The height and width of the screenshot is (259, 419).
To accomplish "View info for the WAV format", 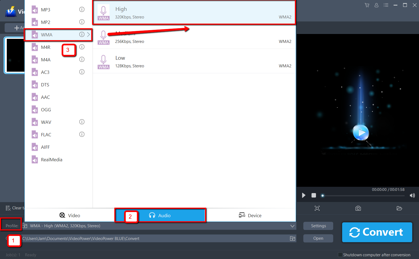I will coord(82,122).
